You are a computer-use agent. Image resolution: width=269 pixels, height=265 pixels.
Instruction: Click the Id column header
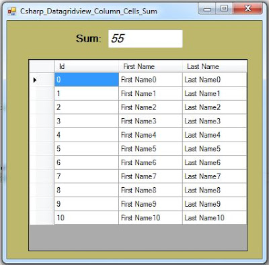coord(87,66)
